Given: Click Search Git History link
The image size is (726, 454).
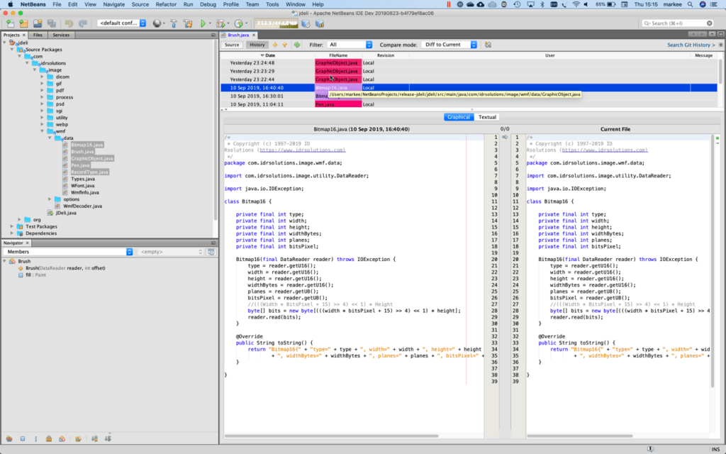Looking at the screenshot, I should pos(691,45).
